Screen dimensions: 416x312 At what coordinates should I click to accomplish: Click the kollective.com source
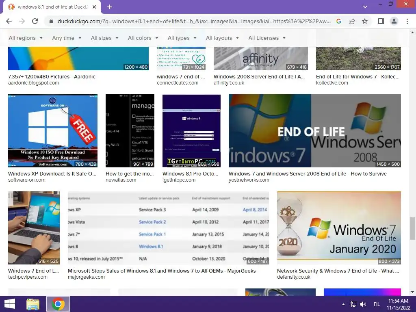332,83
